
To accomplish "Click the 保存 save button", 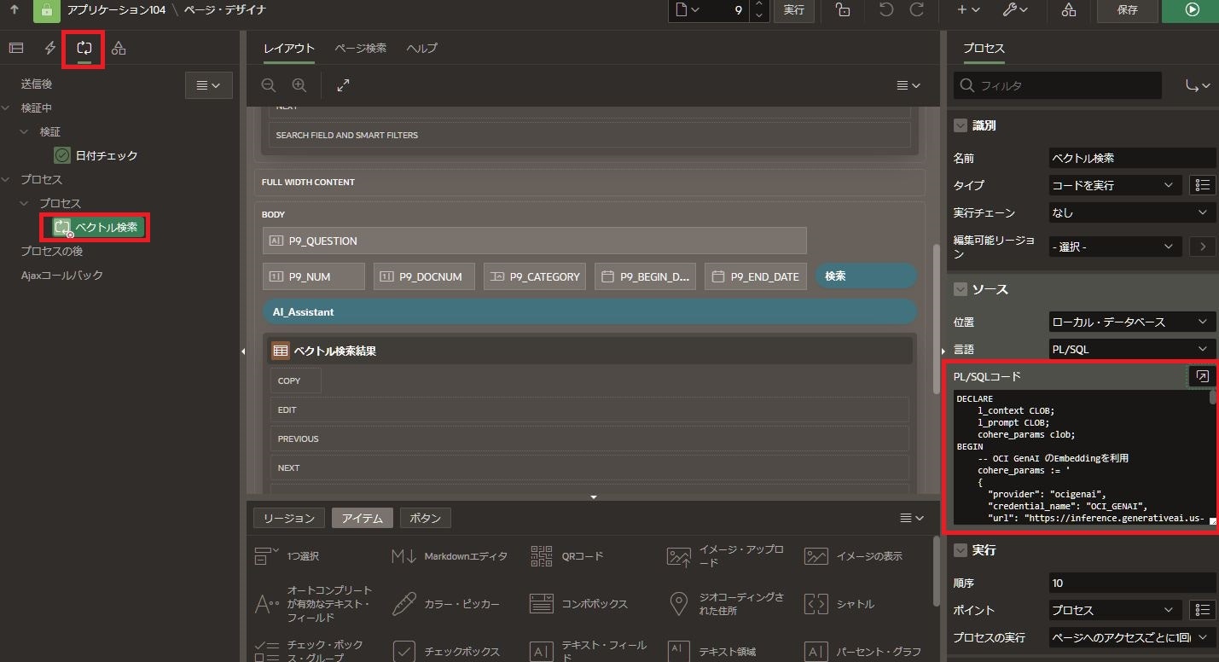I will point(1127,10).
